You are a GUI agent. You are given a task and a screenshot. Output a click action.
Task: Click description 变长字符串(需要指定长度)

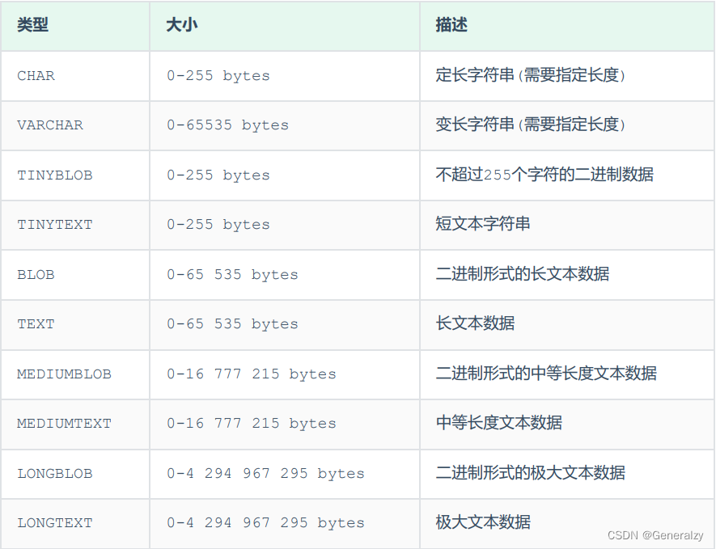pyautogui.click(x=530, y=125)
